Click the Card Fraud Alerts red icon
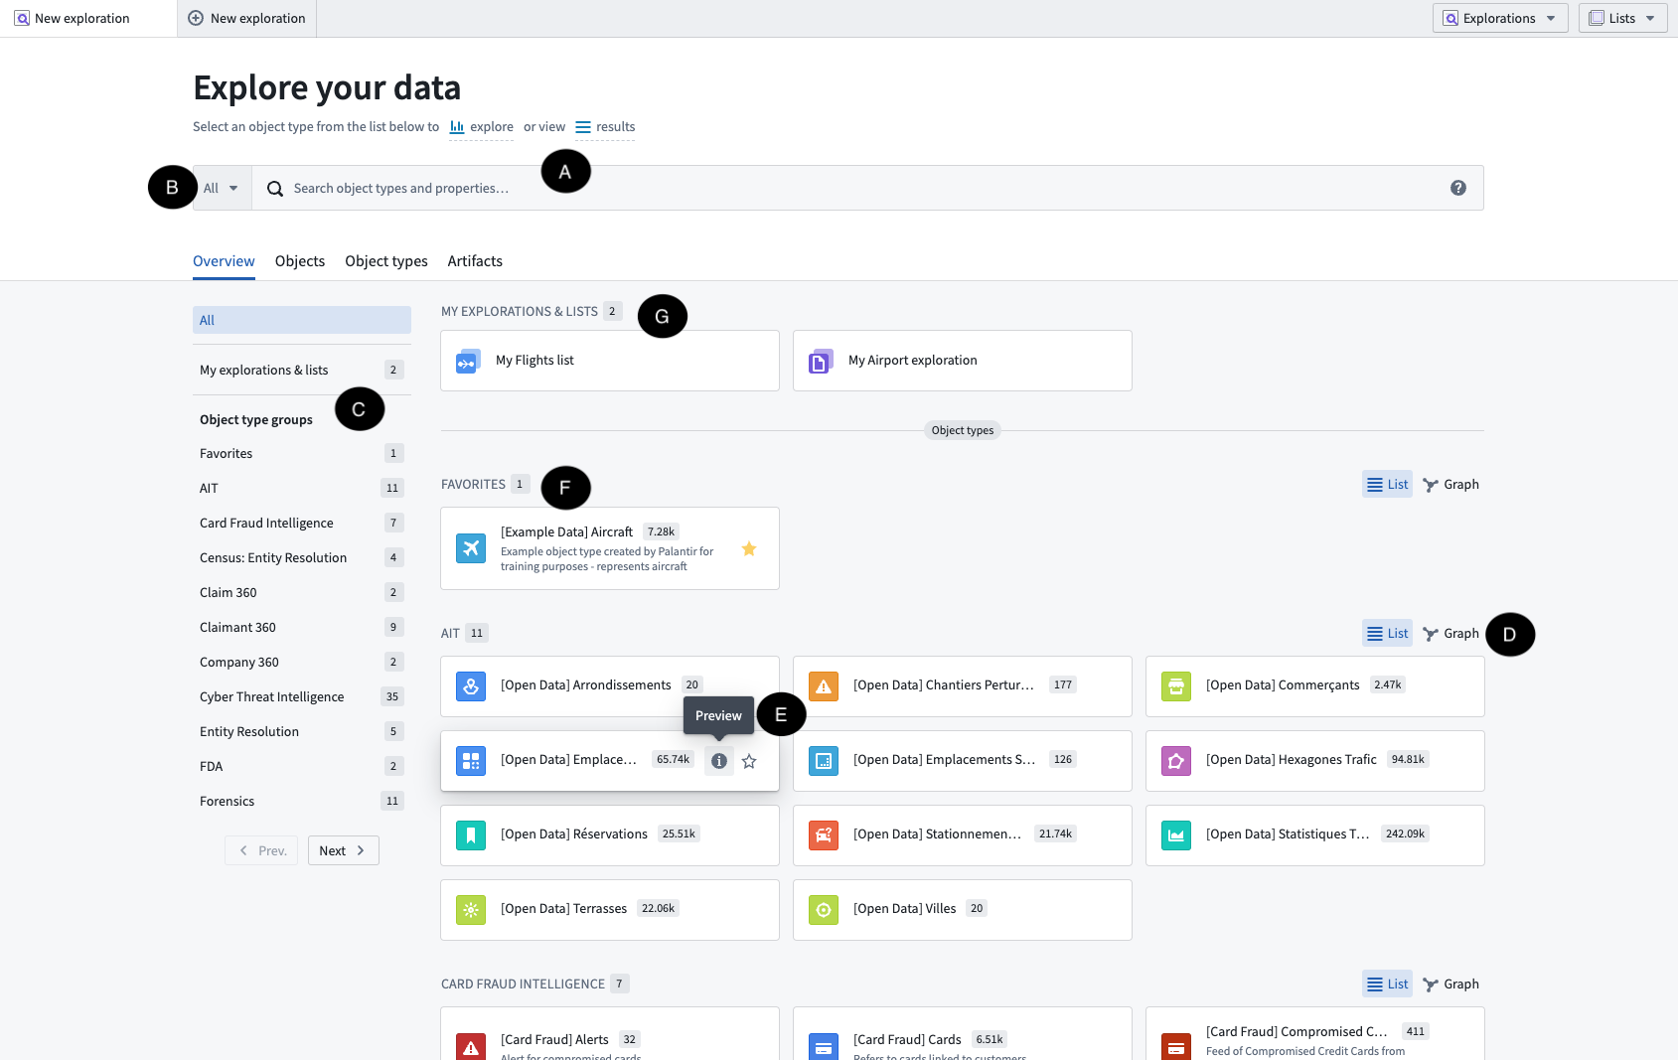The height and width of the screenshot is (1060, 1678). pos(471,1046)
